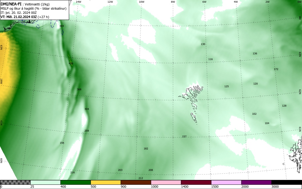Image resolution: width=302 pixels, height=189 pixels.
Task: Click the map value 102
Action: [x=254, y=114]
